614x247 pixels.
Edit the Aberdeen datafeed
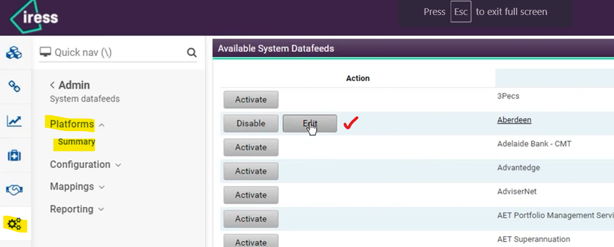310,123
